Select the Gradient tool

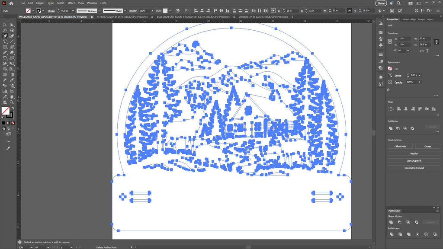click(x=12, y=74)
